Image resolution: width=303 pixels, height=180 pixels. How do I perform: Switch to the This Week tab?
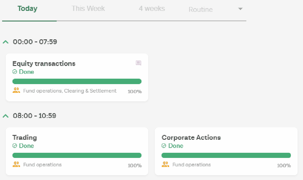pyautogui.click(x=88, y=8)
